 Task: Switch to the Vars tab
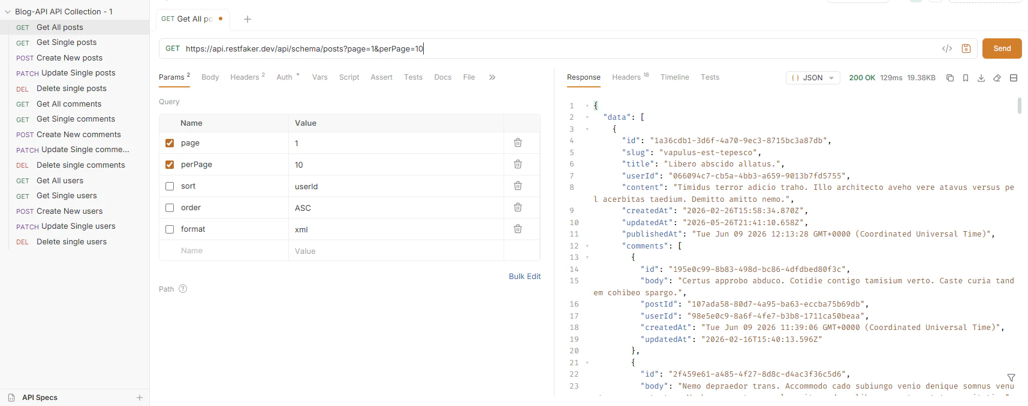(319, 77)
